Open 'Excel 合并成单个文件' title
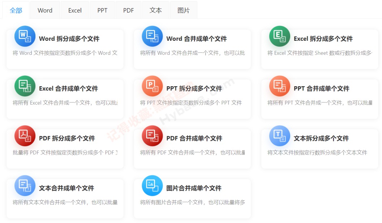This screenshot has width=382, height=223. tap(68, 88)
